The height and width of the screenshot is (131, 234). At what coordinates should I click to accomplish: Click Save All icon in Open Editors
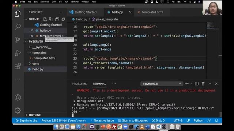coord(57,19)
